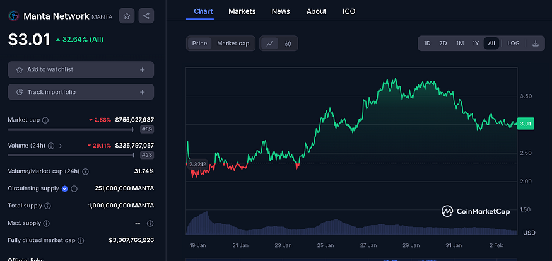552x261 pixels.
Task: Click the Manta Network coin logo
Action: pyautogui.click(x=14, y=16)
